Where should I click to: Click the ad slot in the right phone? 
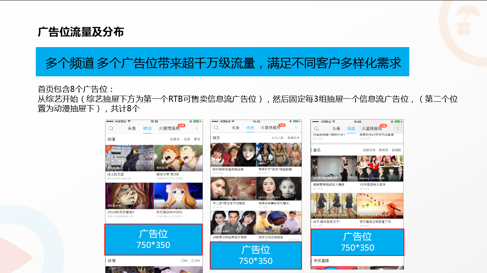tap(358, 242)
